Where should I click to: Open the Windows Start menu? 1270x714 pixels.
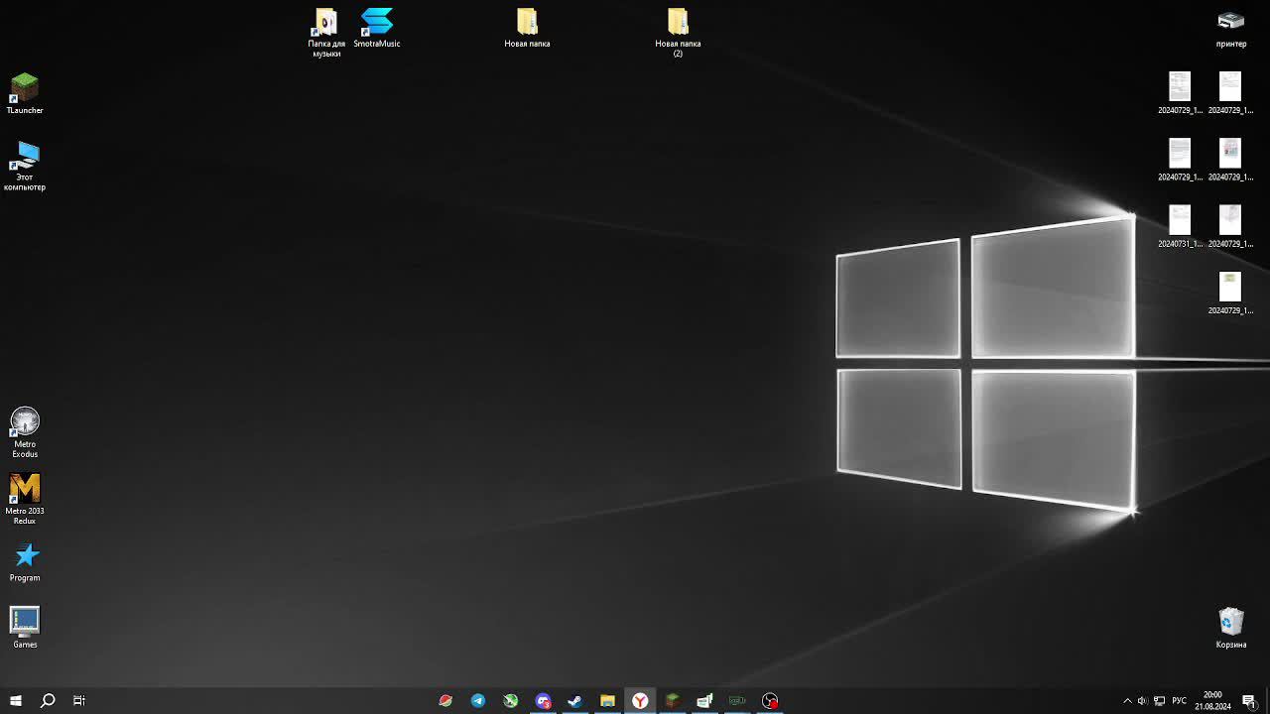tap(16, 701)
